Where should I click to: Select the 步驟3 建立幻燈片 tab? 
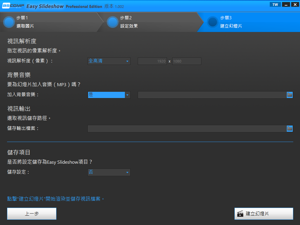tap(248, 22)
